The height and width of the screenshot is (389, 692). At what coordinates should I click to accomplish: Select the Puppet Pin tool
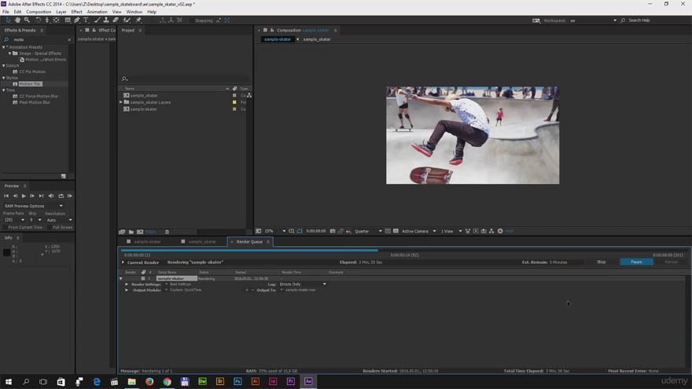tap(138, 20)
